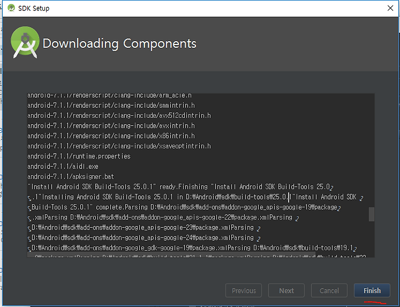Click the disabled Next button

(286, 291)
